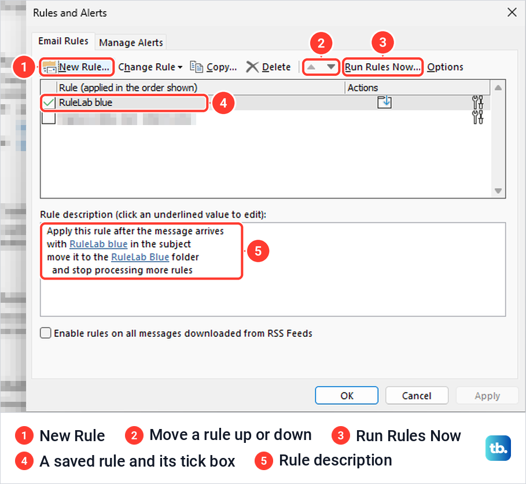Enable rules on all RSS Feeds messages
Viewport: 526px width, 484px height.
click(46, 333)
